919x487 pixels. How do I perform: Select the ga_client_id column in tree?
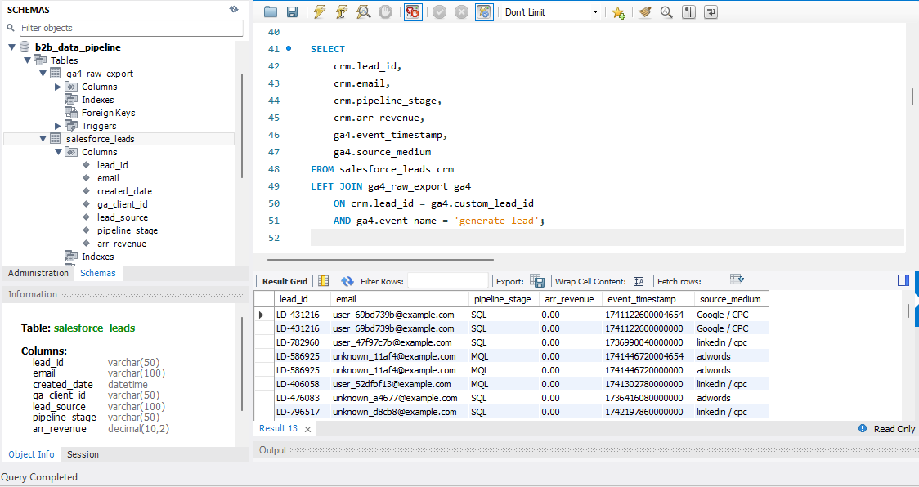(122, 204)
